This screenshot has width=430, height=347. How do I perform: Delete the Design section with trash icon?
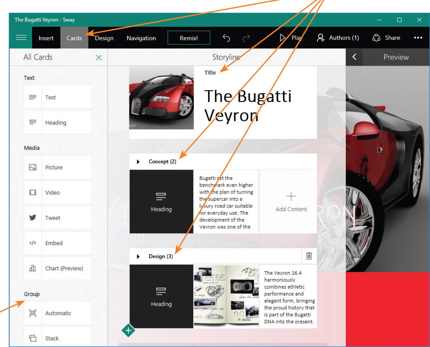[x=309, y=256]
